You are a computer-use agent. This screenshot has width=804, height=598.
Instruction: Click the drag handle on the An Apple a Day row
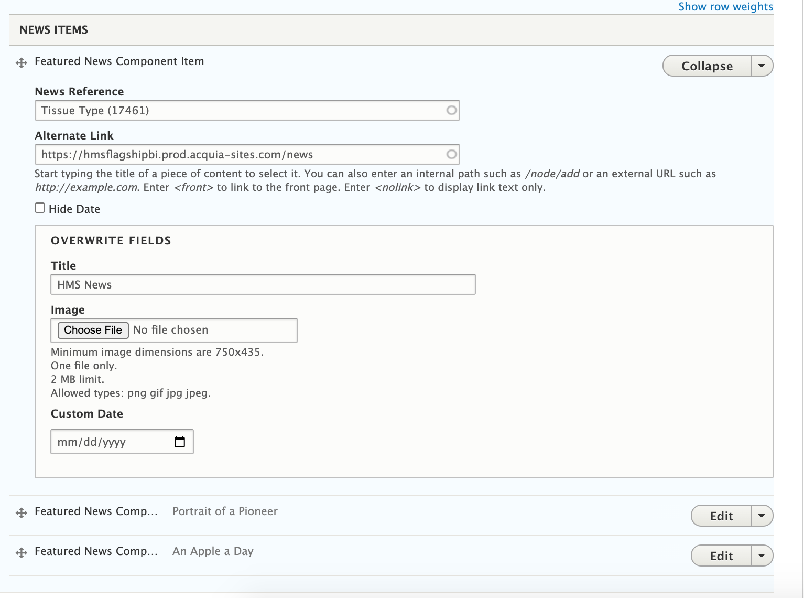tap(21, 553)
